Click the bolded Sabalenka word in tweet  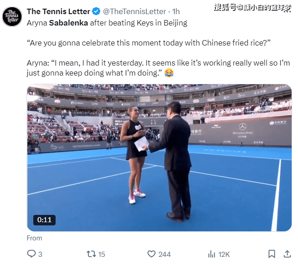(68, 23)
